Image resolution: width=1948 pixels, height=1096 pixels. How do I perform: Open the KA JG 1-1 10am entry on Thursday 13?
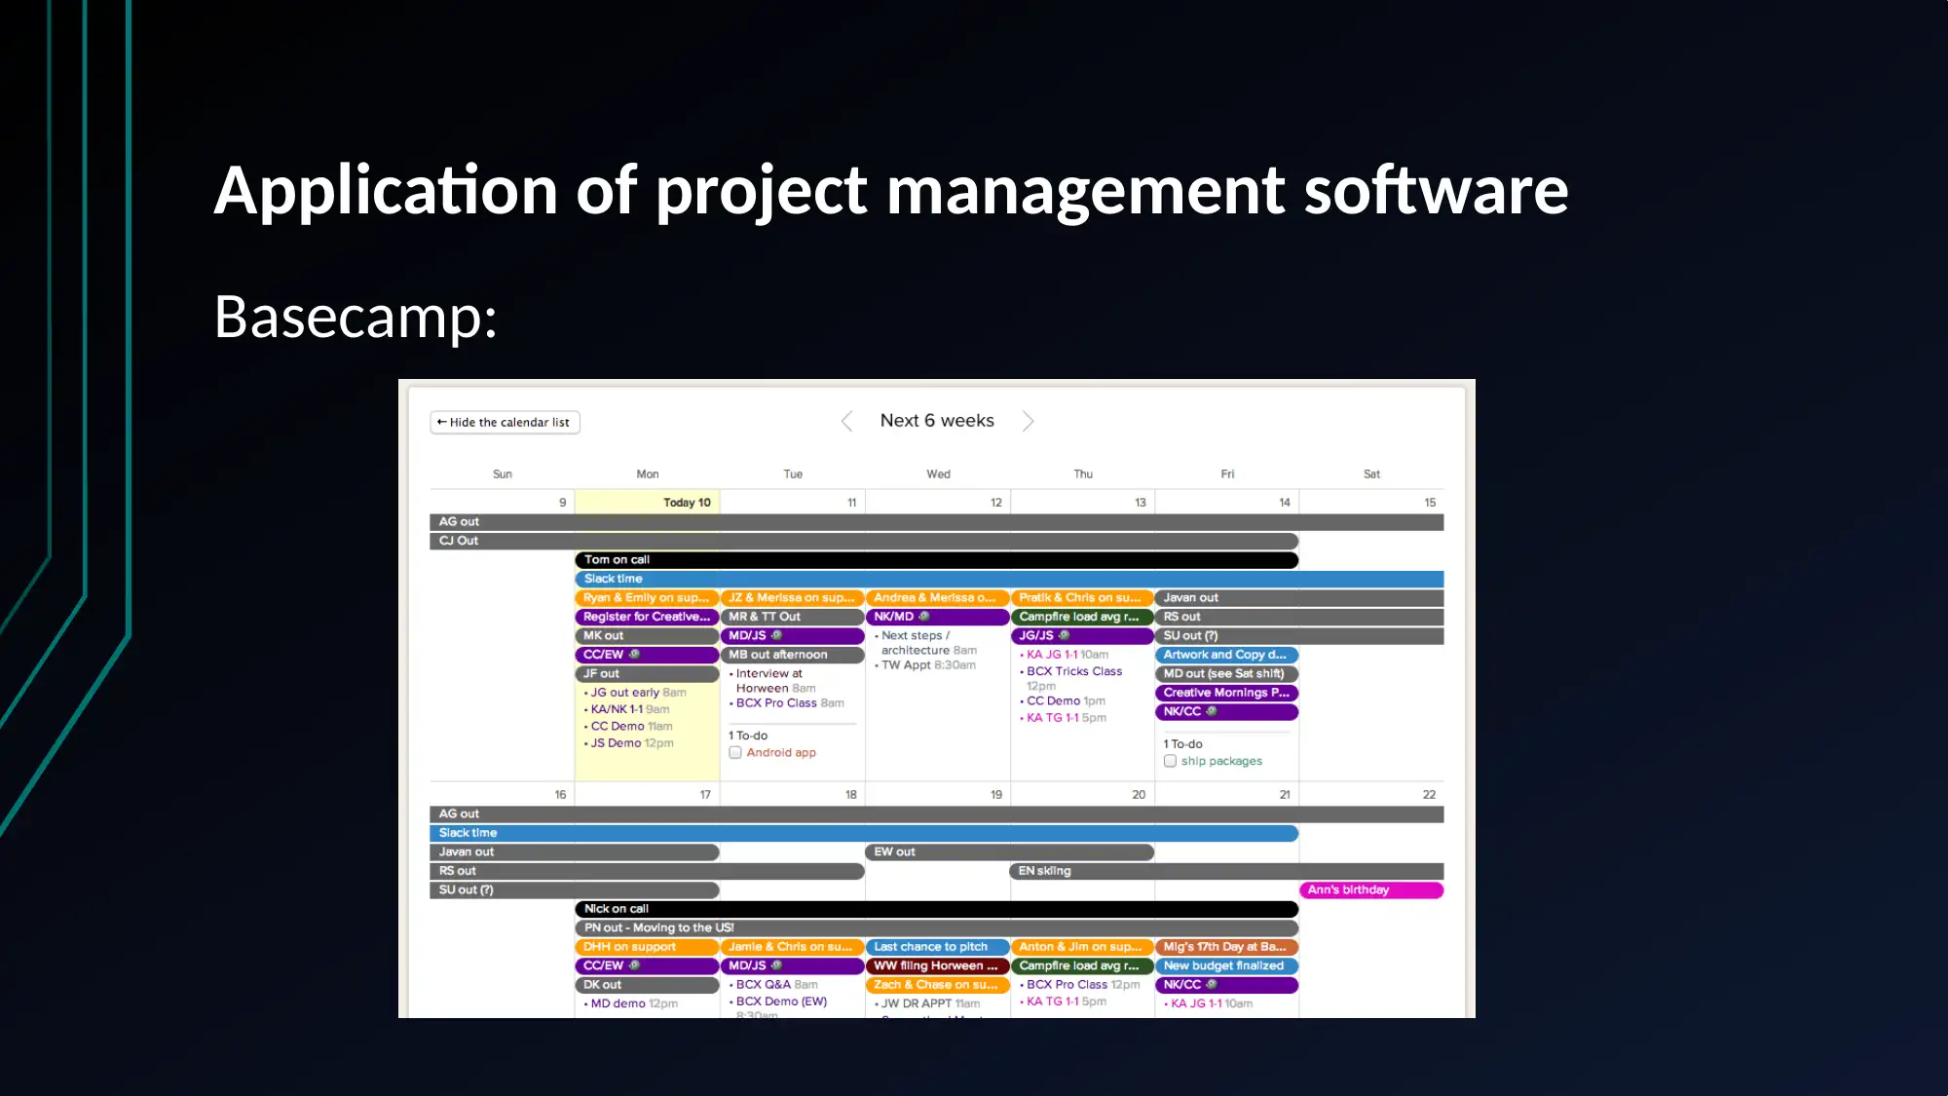tap(1066, 655)
